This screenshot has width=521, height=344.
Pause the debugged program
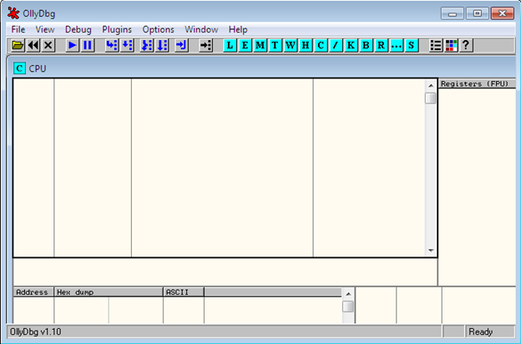point(88,45)
